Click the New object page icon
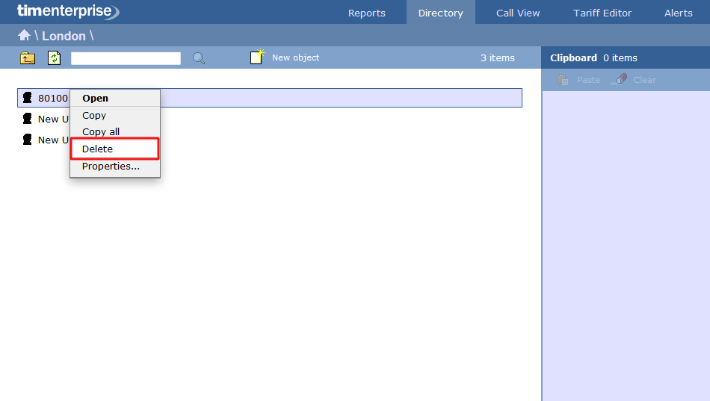710x401 pixels. pyautogui.click(x=257, y=57)
